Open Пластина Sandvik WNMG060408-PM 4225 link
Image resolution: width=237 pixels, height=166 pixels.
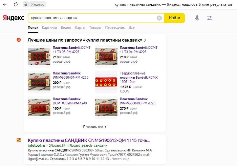pyautogui.click(x=137, y=101)
